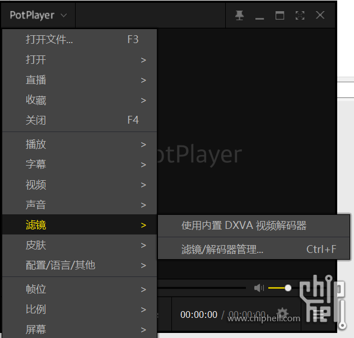Viewport: 354px width, 338px height.
Task: Expand the 字幕 submenu
Action: 80,165
